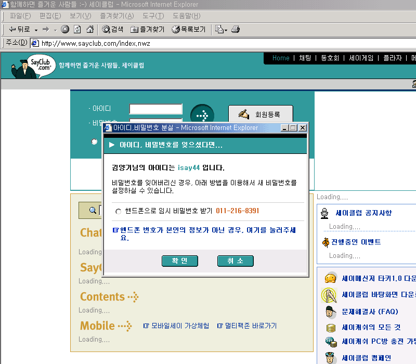Image resolution: width=416 pixels, height=364 pixels.
Task: Minimize the 아이디,비밀번호 분실 popup window
Action: [x=284, y=128]
